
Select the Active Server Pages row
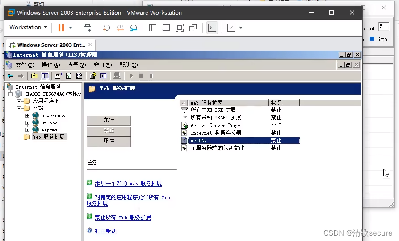tap(240, 125)
